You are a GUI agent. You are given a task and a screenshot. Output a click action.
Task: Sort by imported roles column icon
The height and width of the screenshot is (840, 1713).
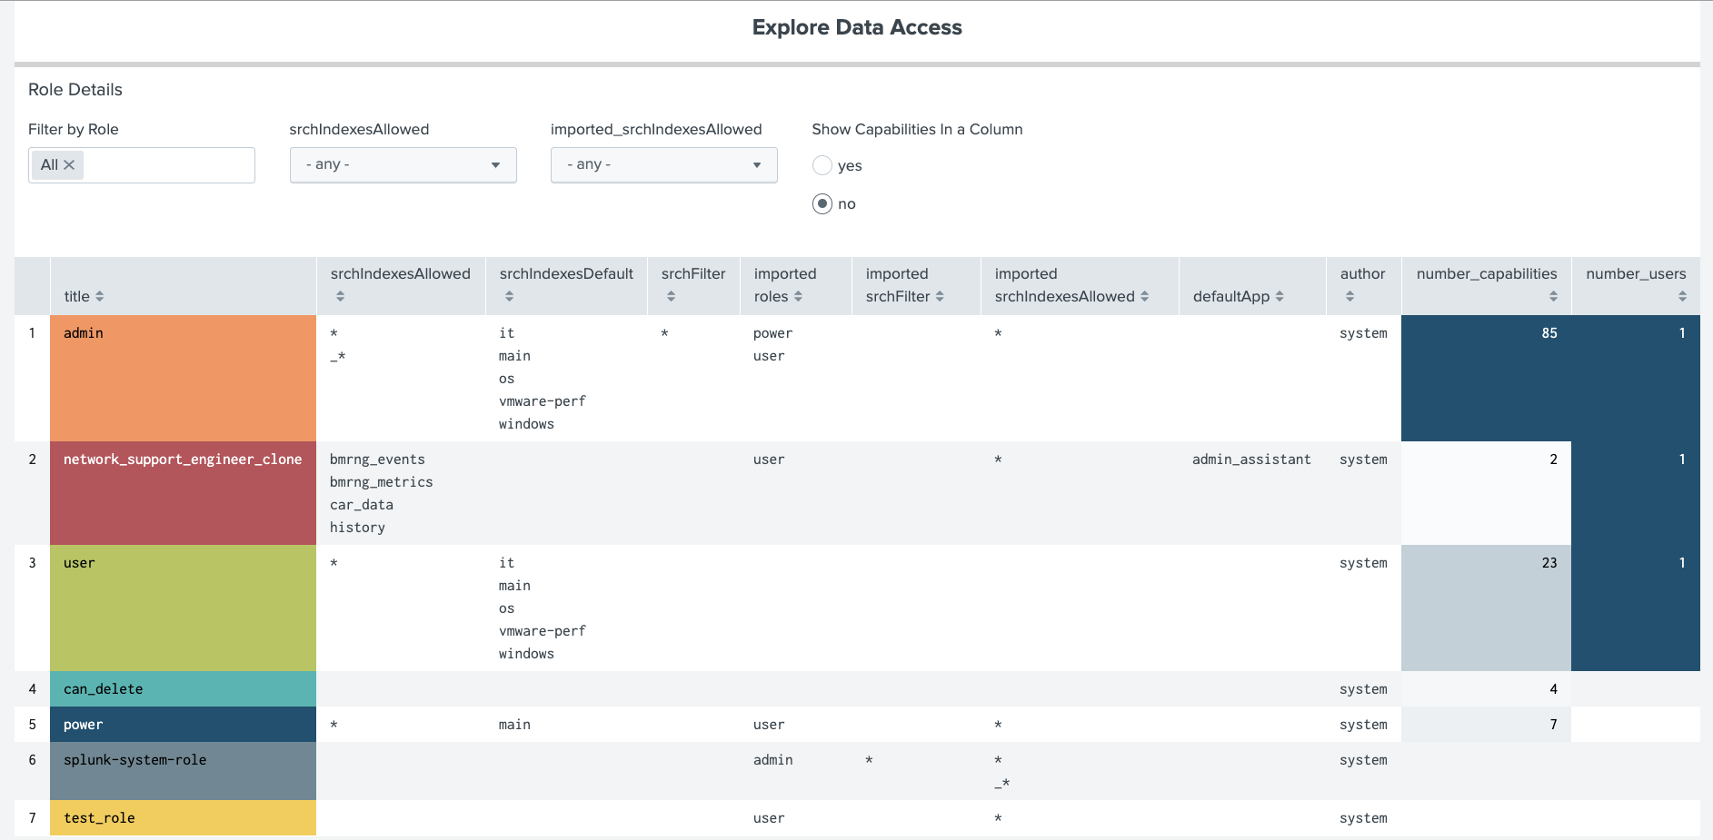(x=798, y=297)
